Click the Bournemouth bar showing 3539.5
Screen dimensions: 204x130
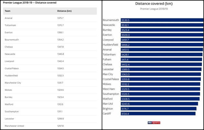click(162, 20)
